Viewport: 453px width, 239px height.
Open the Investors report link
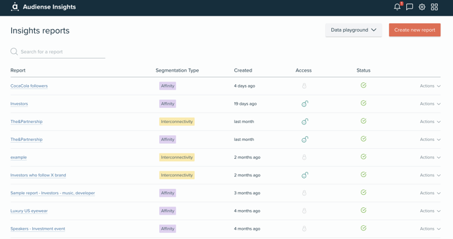[x=19, y=104]
